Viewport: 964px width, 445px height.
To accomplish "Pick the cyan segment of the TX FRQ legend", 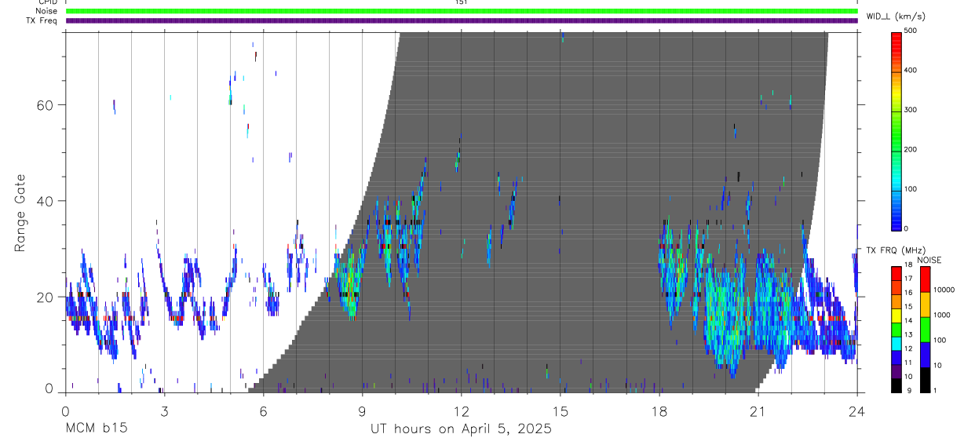I will point(896,344).
